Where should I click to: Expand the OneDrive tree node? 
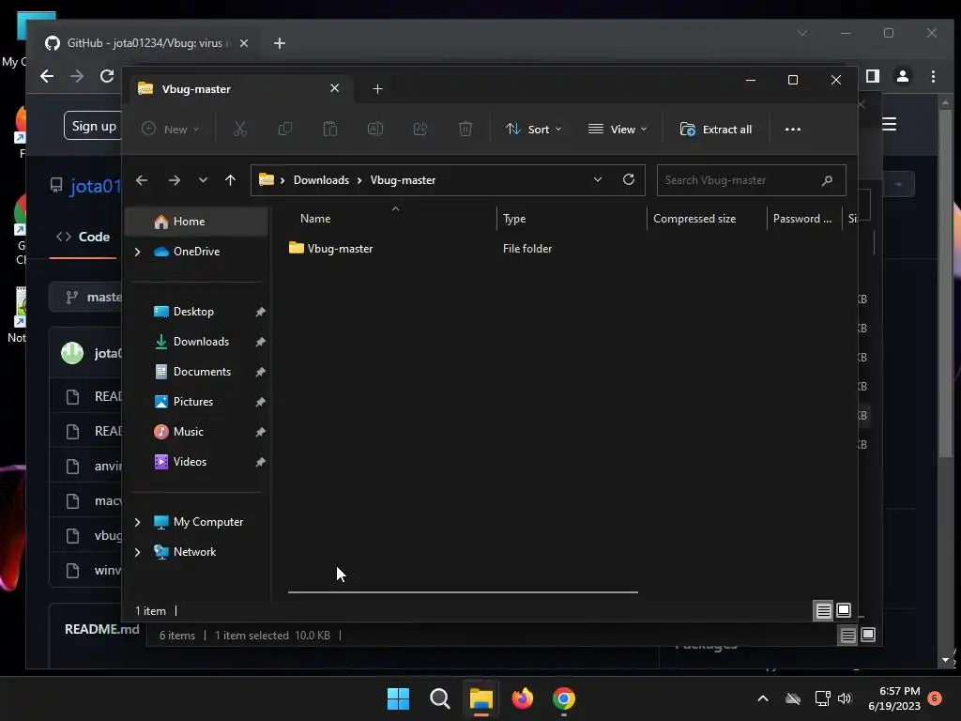click(137, 252)
